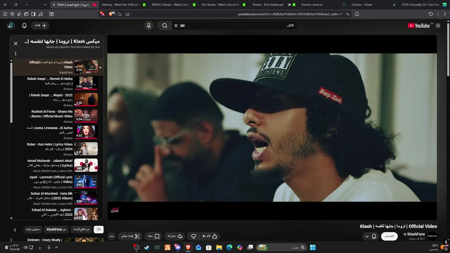The image size is (450, 253).
Task: Open File Explorer from taskbar
Action: (219, 247)
